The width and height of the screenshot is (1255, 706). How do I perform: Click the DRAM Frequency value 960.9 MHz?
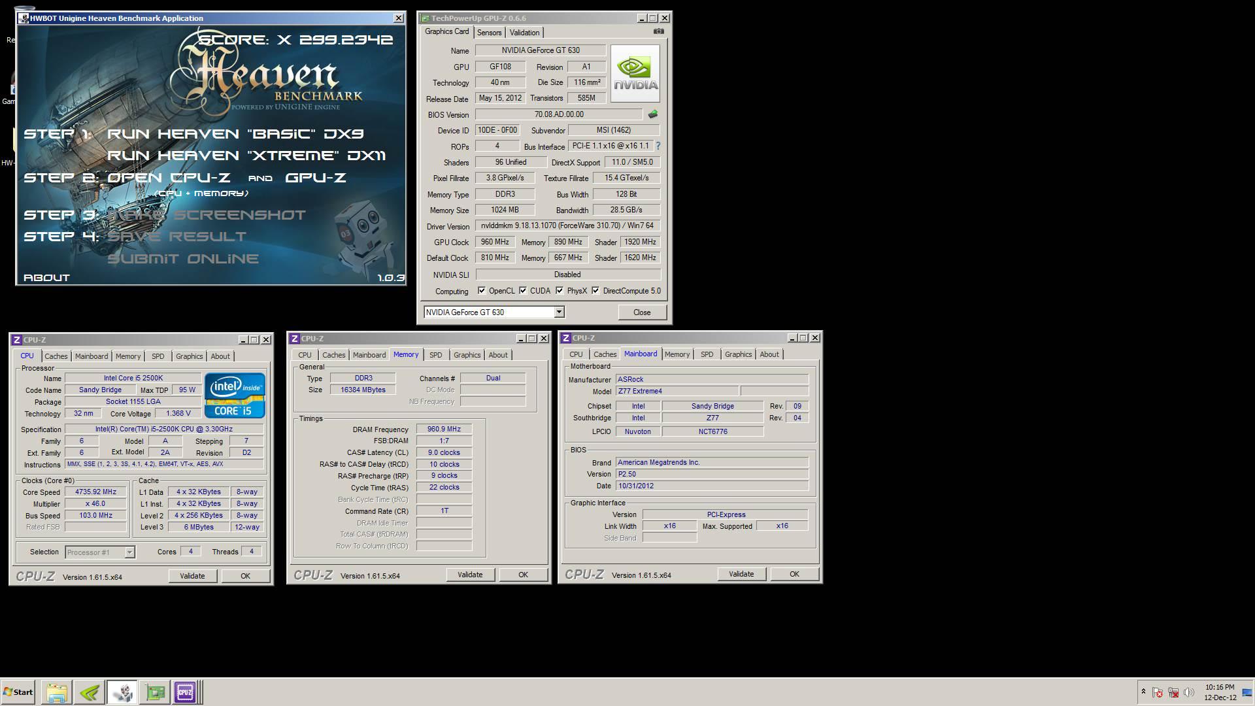pyautogui.click(x=444, y=429)
